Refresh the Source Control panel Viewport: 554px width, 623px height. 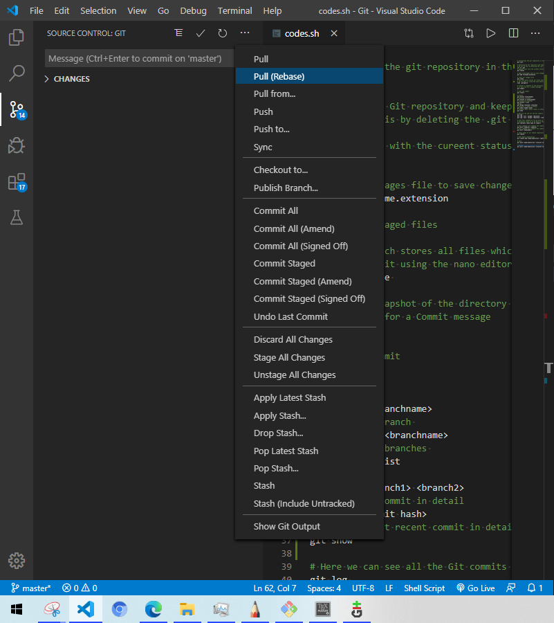coord(223,33)
